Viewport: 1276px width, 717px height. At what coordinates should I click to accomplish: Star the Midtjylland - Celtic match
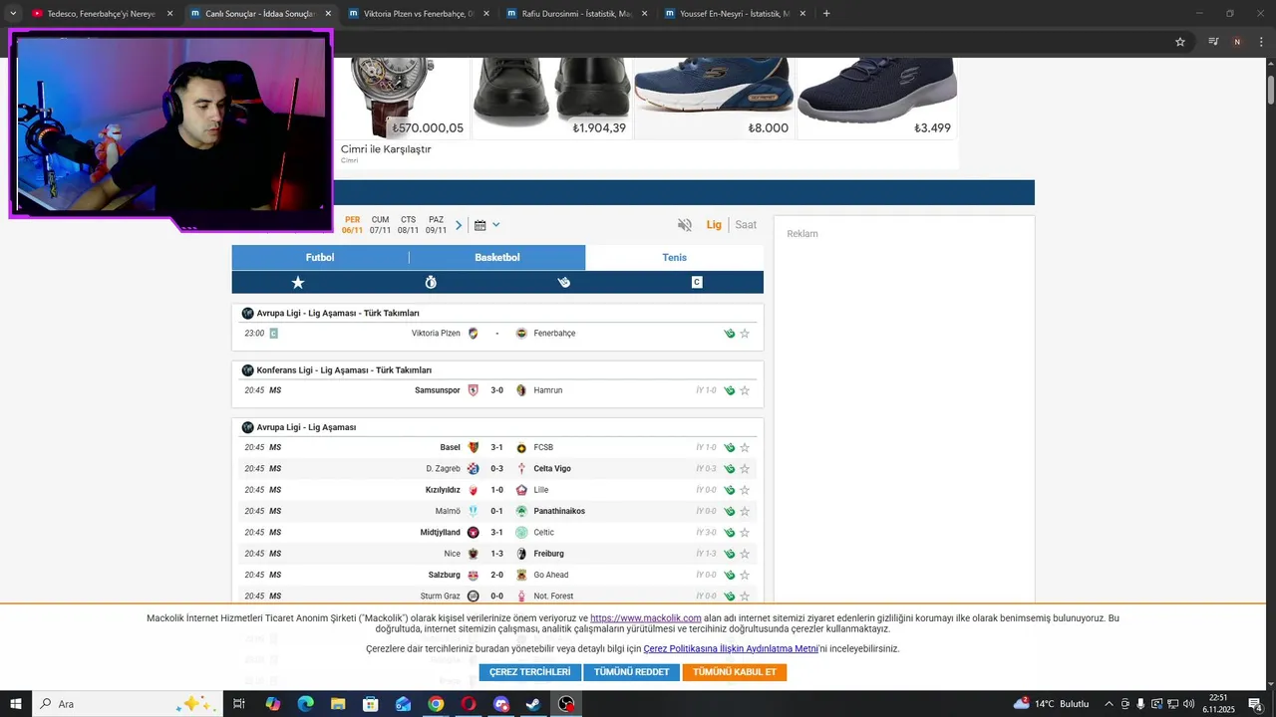pos(745,533)
